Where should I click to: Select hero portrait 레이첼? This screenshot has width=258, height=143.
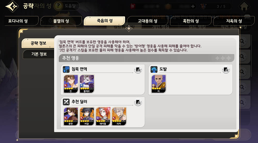[x=103, y=117]
